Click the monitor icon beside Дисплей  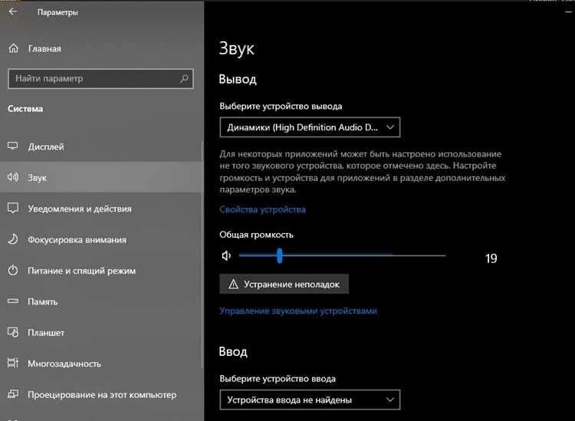tap(13, 146)
